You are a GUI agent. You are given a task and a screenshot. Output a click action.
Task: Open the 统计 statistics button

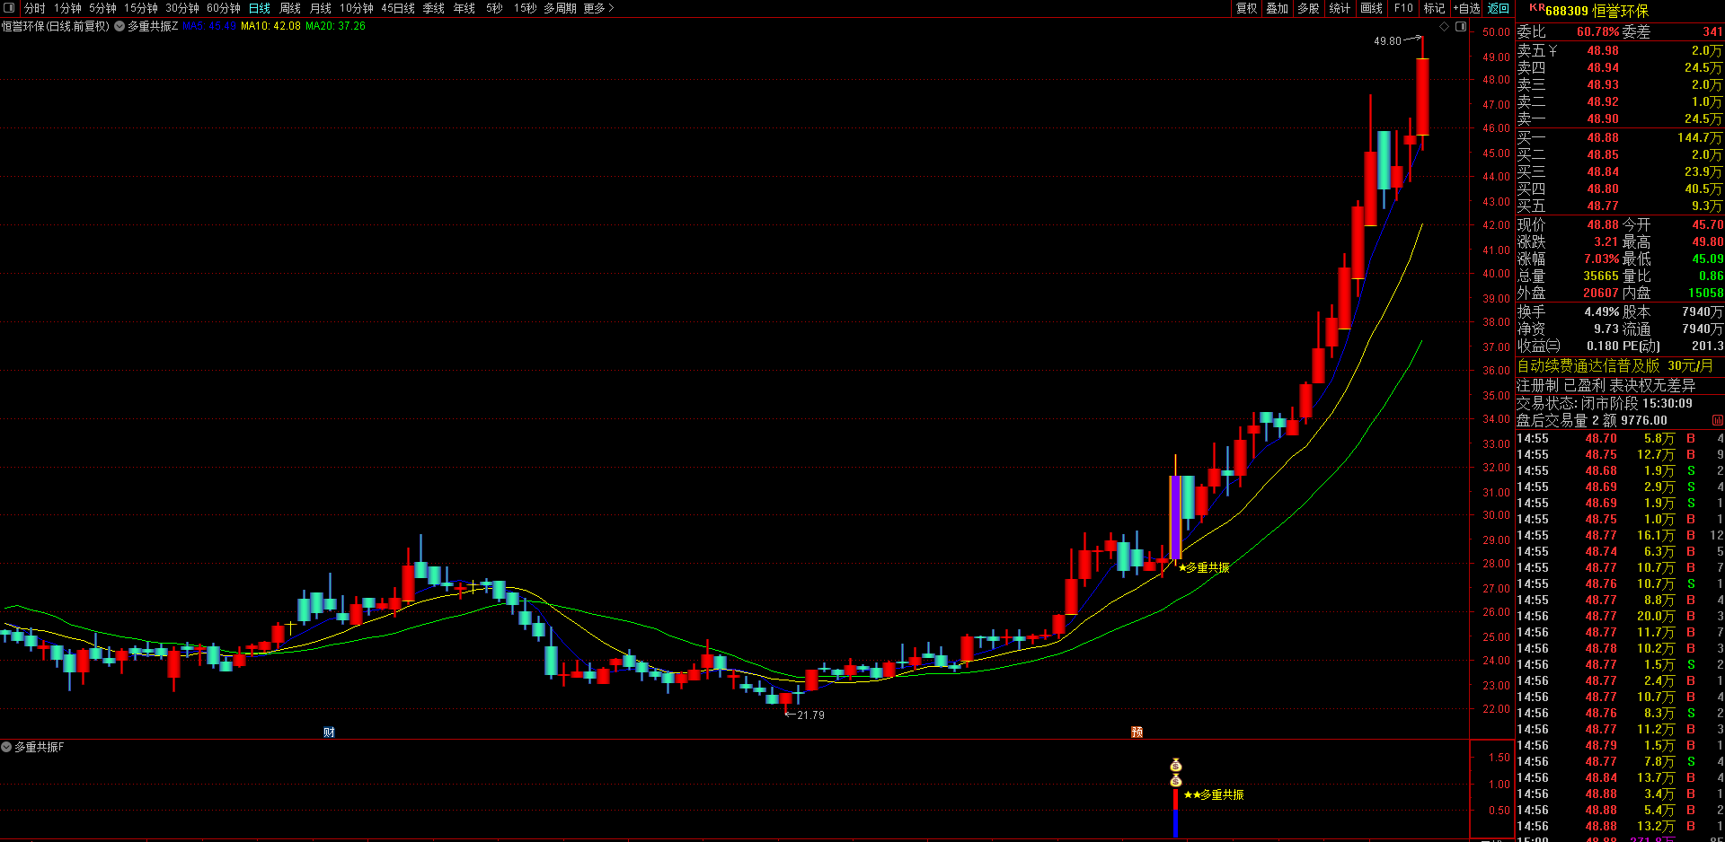point(1340,8)
